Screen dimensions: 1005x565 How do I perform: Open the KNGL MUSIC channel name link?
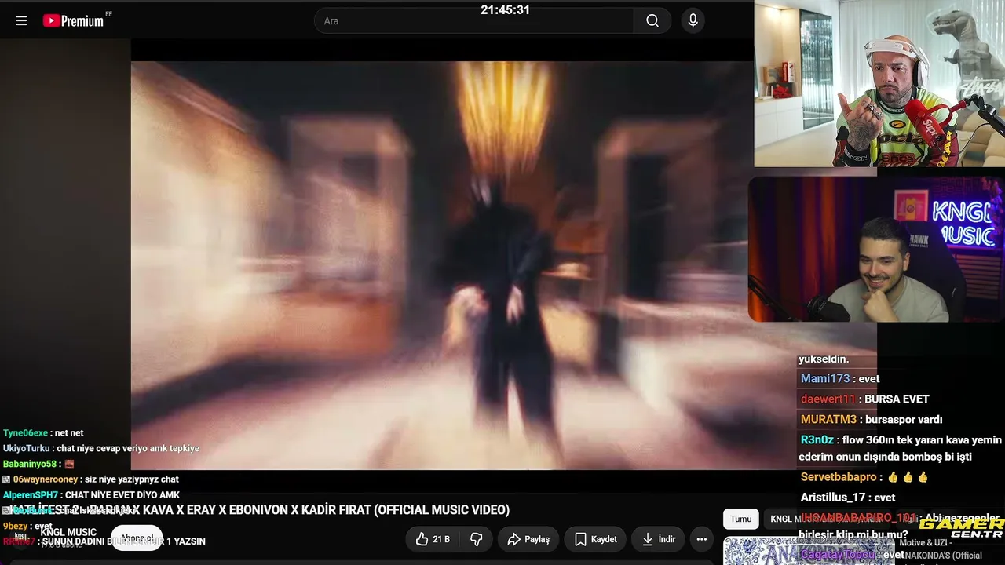[x=68, y=533]
